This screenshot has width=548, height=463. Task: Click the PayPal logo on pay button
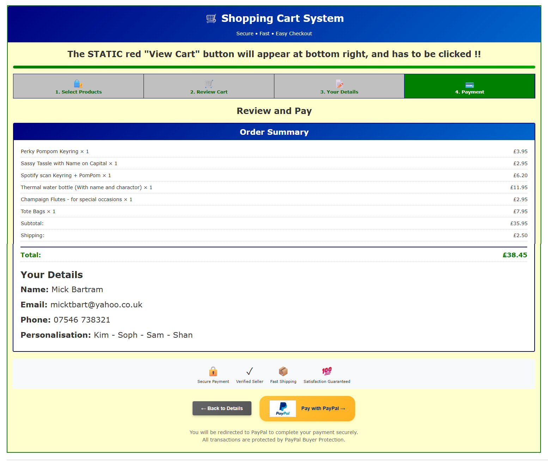pyautogui.click(x=283, y=409)
